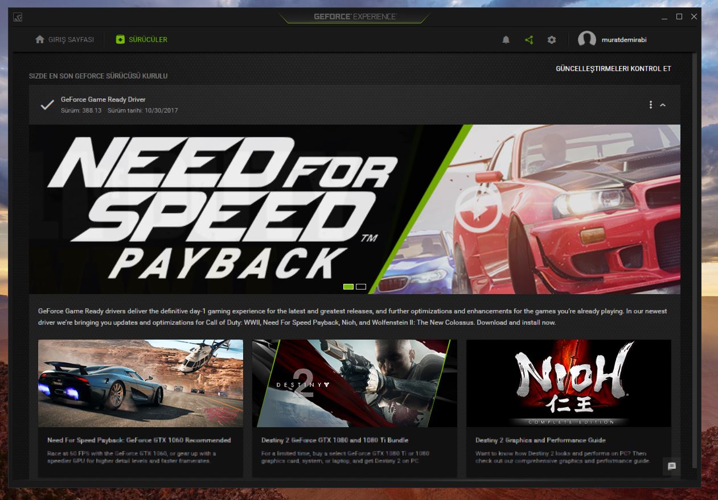
Task: Open Destiny 2 Graphics and Performance Guide
Action: tap(540, 440)
